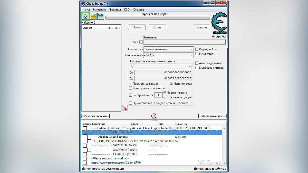Open the Изменить menu

pyautogui.click(x=100, y=9)
